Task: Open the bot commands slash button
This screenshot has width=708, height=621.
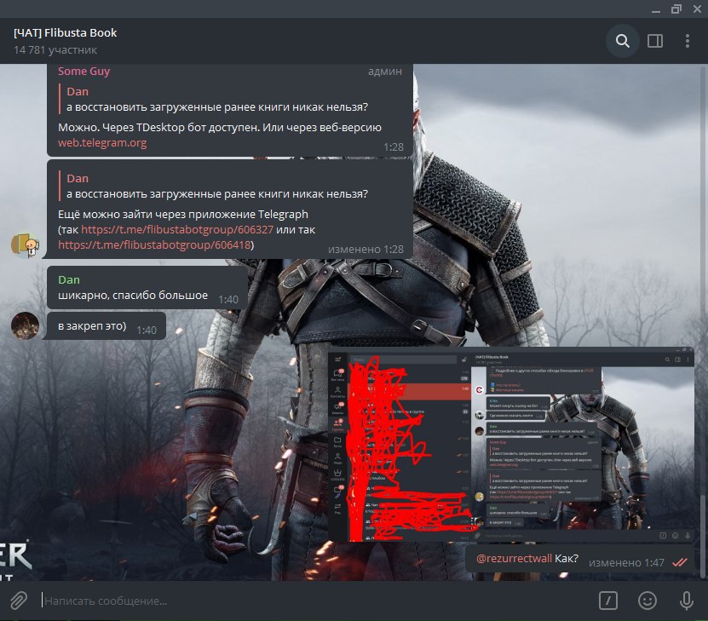Action: point(607,601)
